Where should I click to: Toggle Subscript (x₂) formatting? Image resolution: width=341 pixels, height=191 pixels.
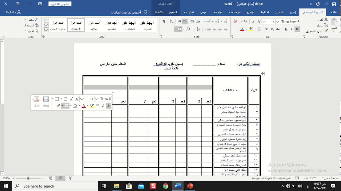[x=272, y=29]
